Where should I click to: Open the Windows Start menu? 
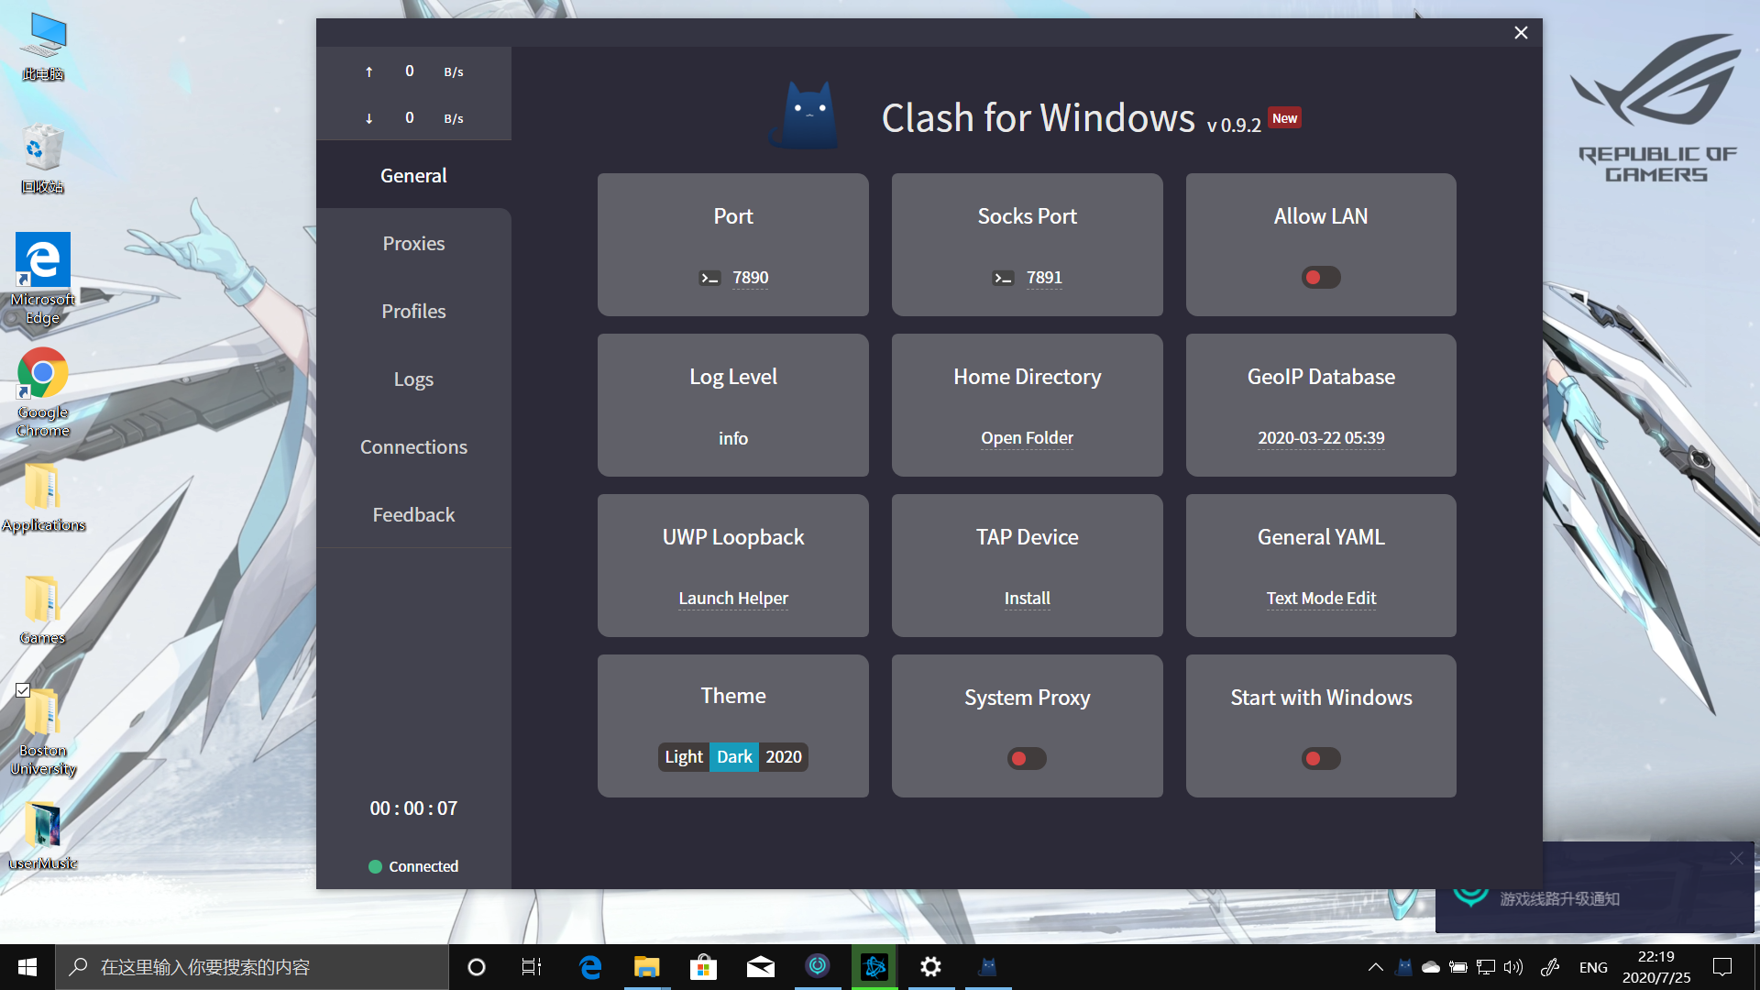pyautogui.click(x=27, y=967)
